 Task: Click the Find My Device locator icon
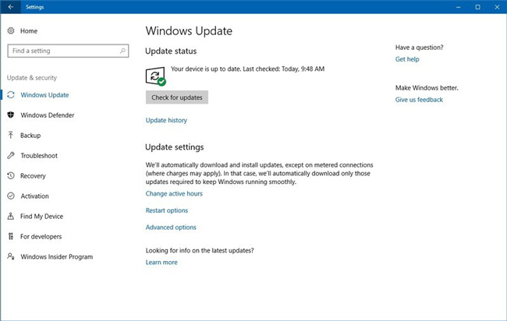(11, 216)
